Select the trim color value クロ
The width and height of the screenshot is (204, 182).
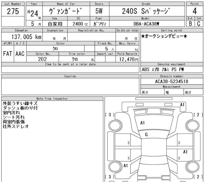tap(75, 59)
